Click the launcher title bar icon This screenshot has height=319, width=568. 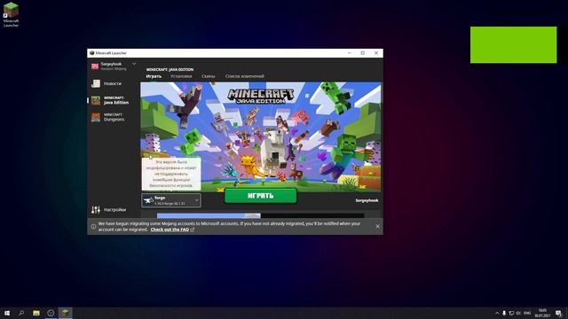point(91,53)
